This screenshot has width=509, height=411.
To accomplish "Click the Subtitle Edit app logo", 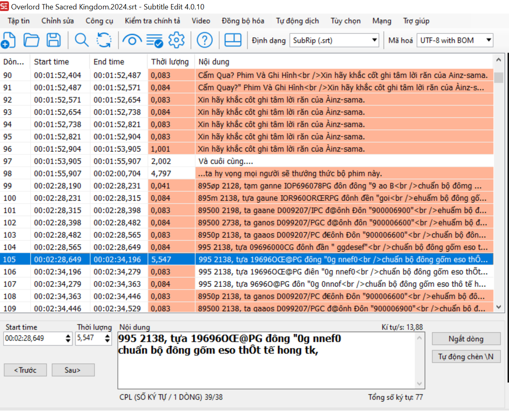I will 5,6.
